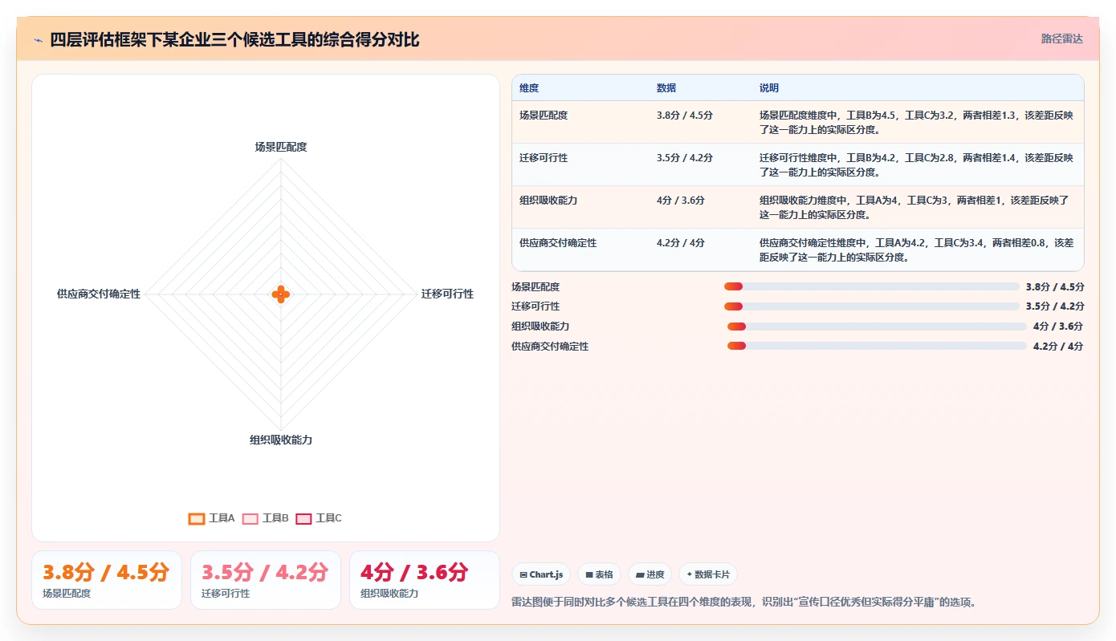The image size is (1116, 641).
Task: Click description mentioning 两者相差1.4
Action: pos(916,164)
